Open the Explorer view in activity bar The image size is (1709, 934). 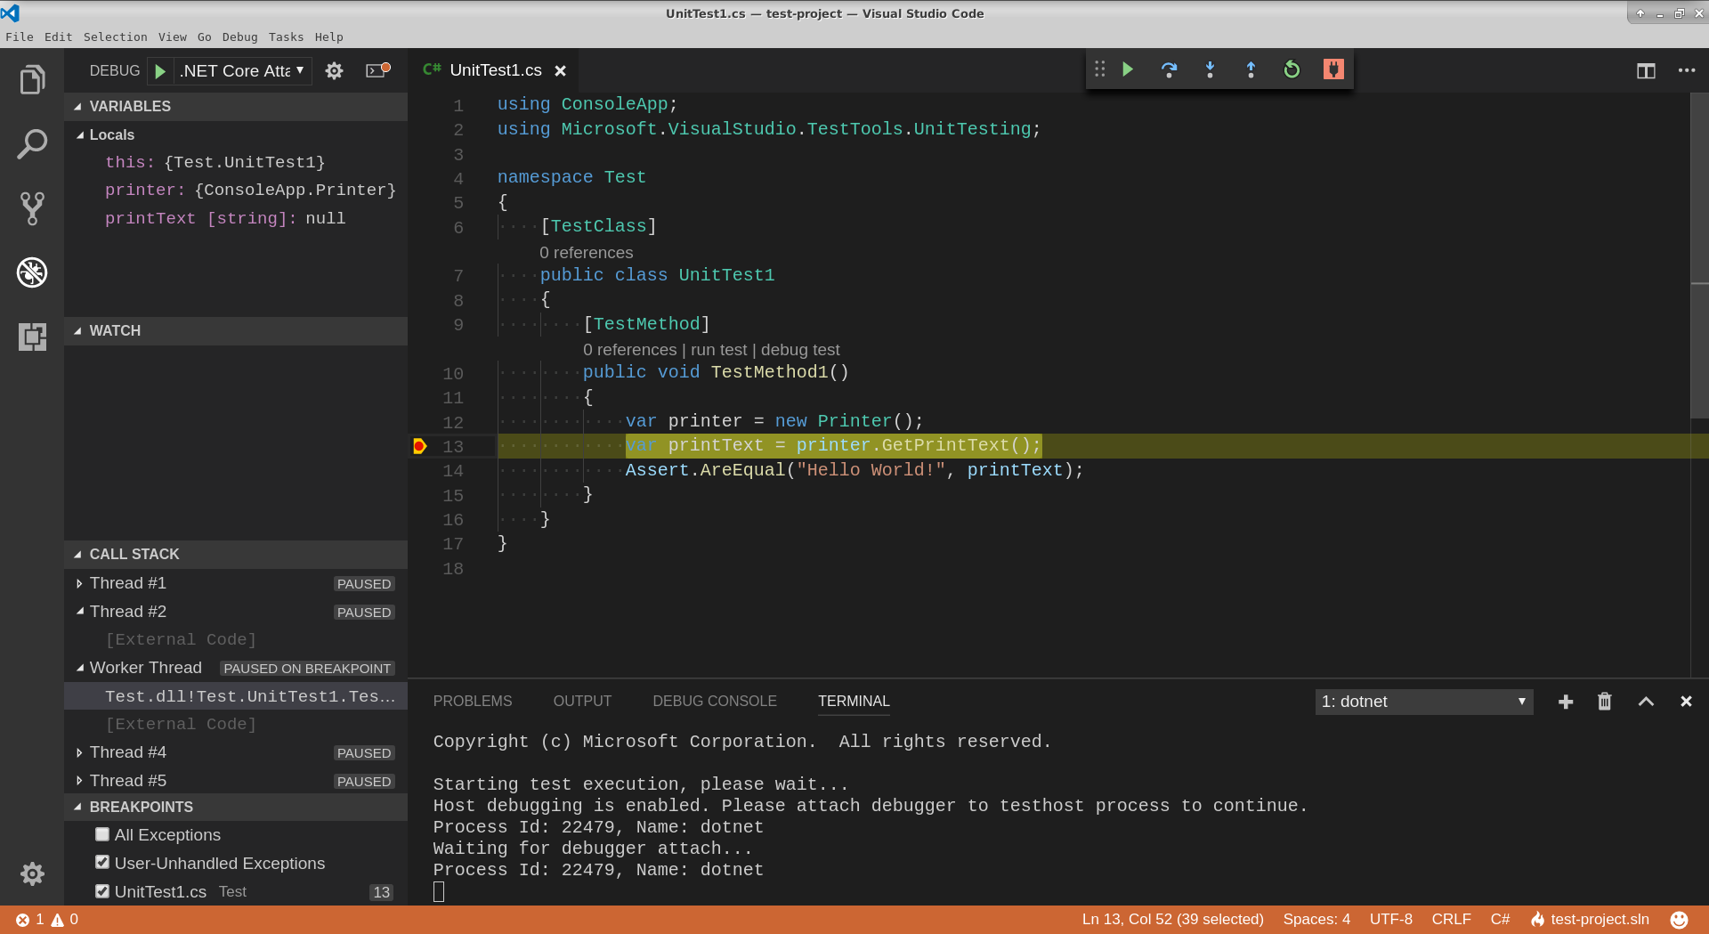[32, 80]
